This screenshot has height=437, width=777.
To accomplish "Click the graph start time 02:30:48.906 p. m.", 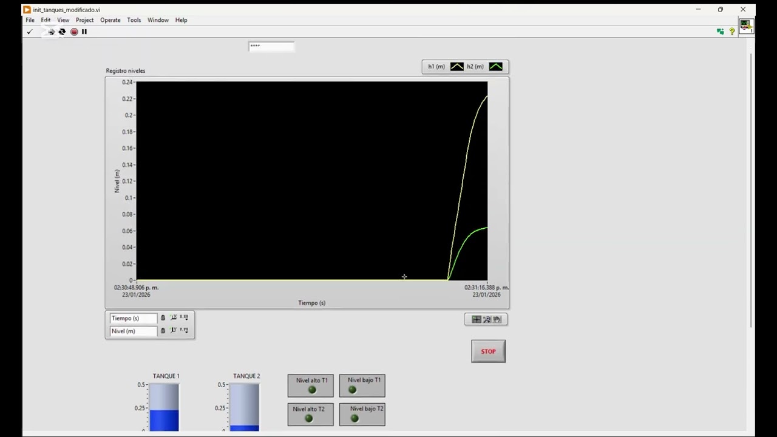I will tap(137, 288).
